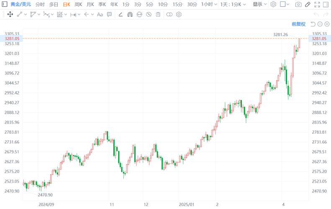
Task: Click the redo arrow in drawing toolbar
Action: (x=326, y=14)
